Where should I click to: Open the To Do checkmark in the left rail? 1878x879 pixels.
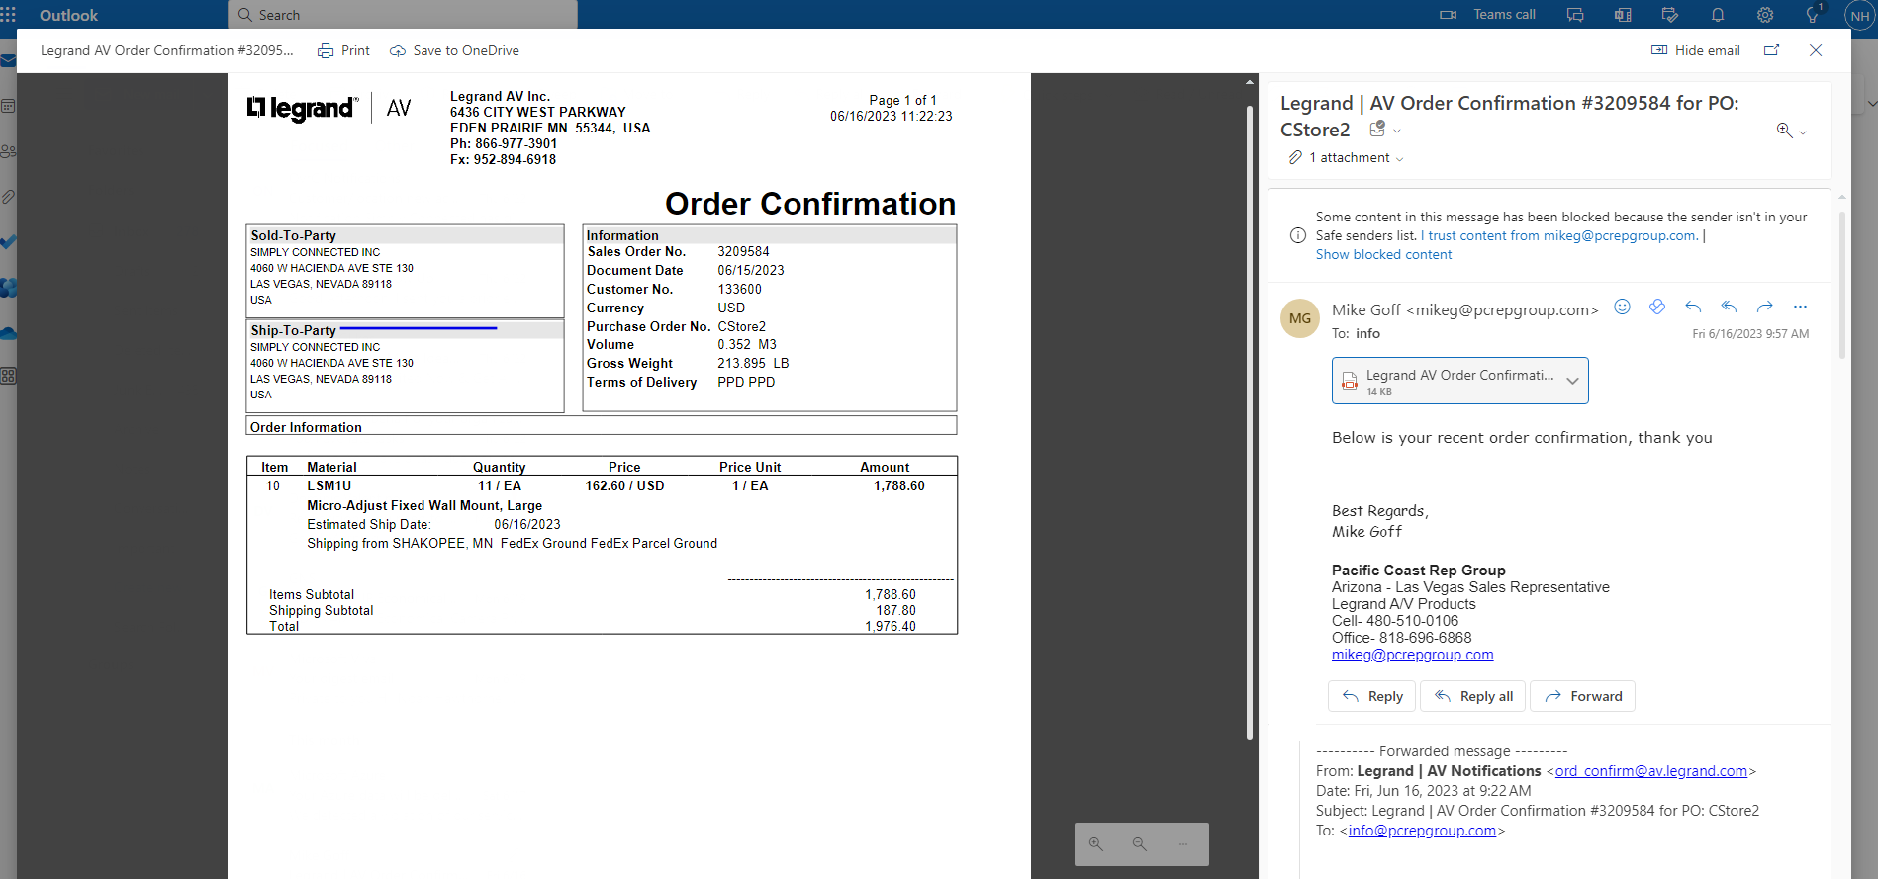point(8,242)
